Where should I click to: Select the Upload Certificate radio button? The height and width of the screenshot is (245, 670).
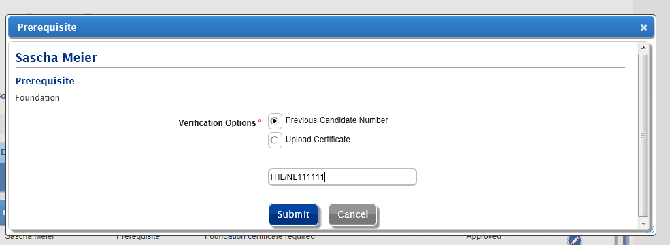[x=275, y=140]
